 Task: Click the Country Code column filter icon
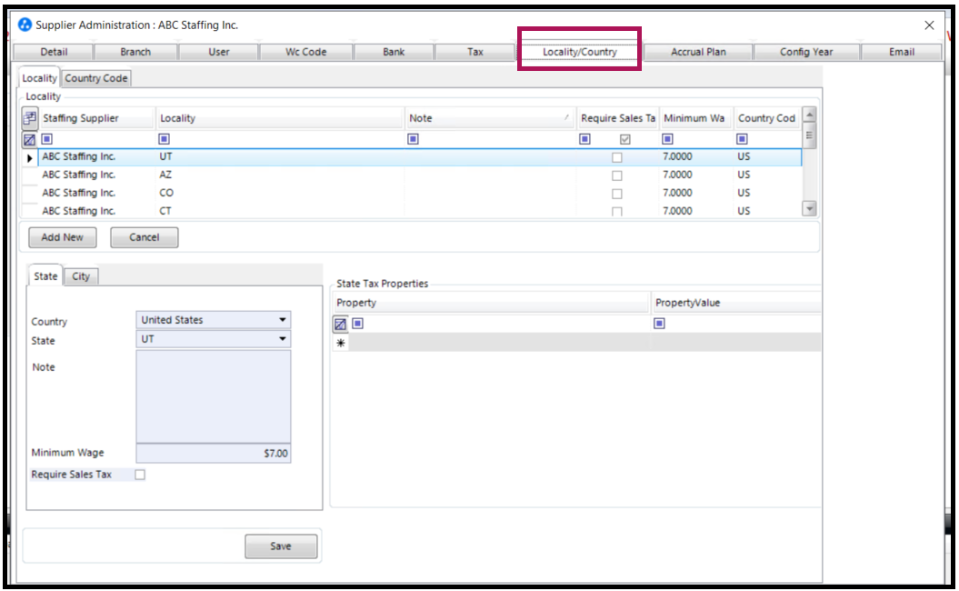click(742, 139)
